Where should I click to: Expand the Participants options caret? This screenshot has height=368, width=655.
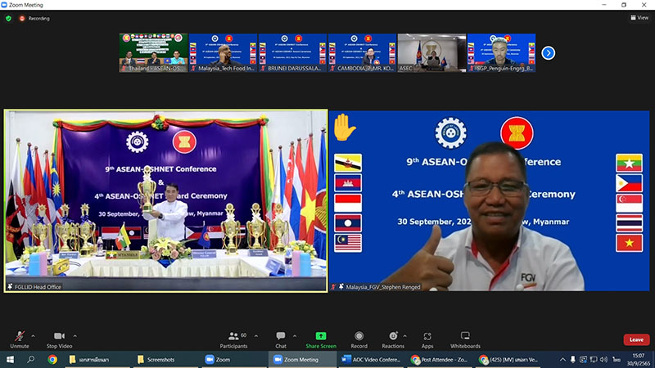point(255,334)
